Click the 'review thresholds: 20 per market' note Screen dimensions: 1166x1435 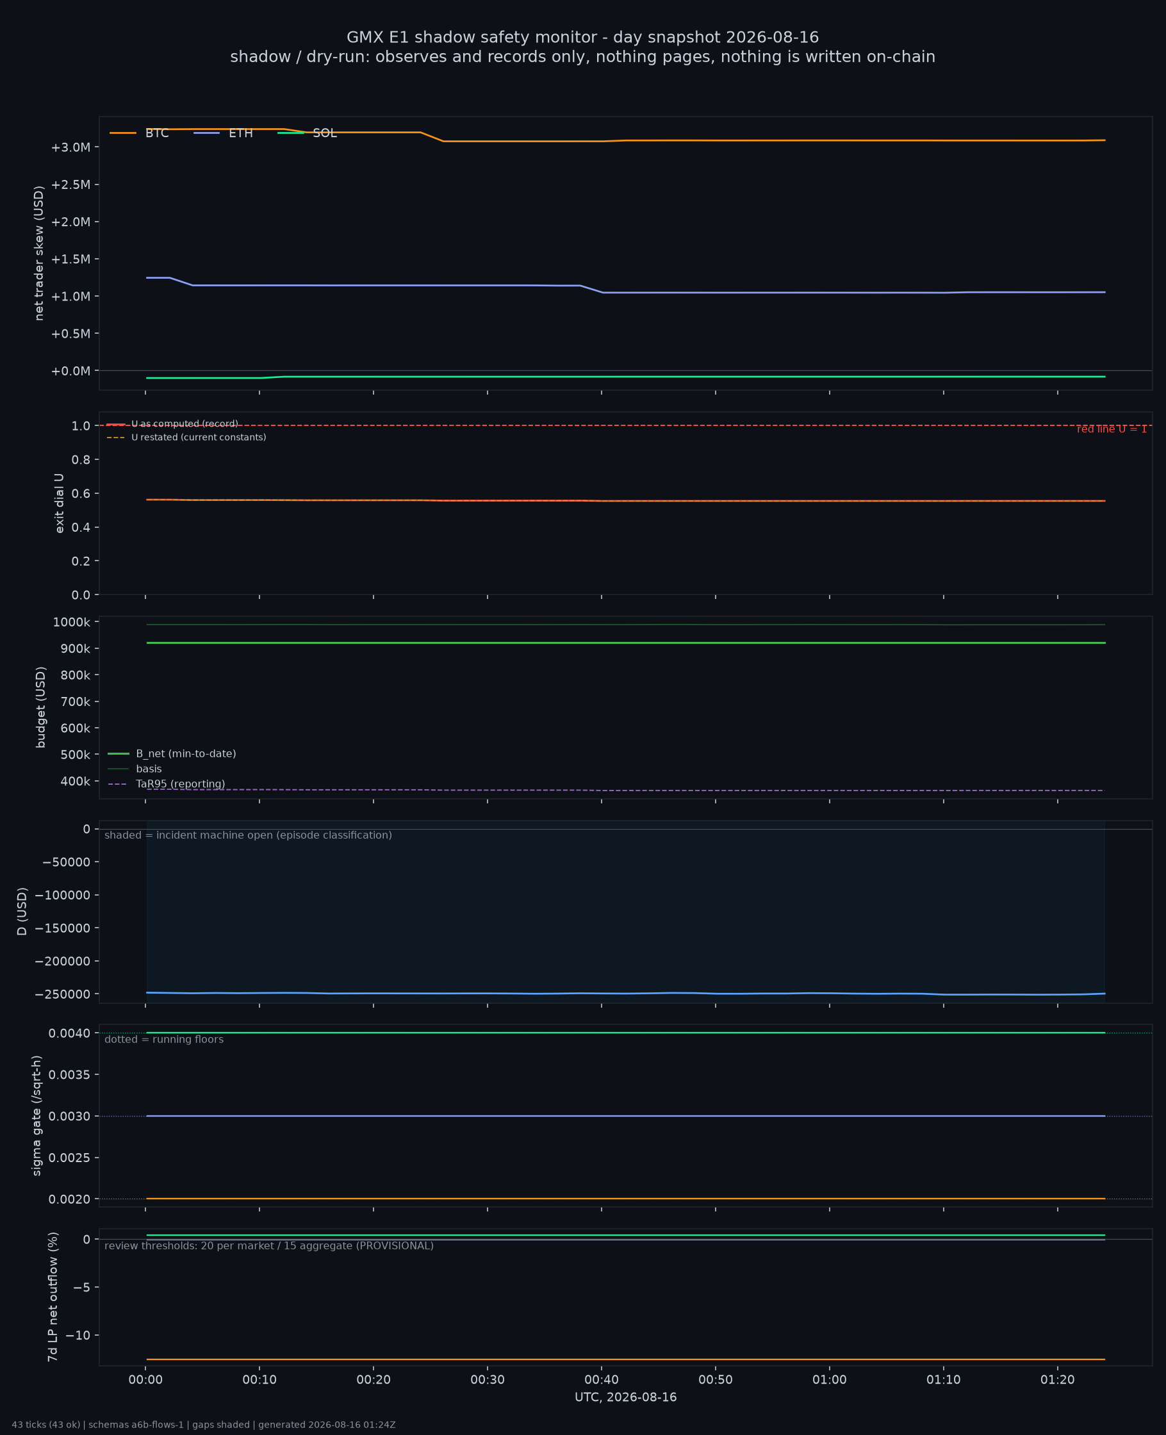269,1245
